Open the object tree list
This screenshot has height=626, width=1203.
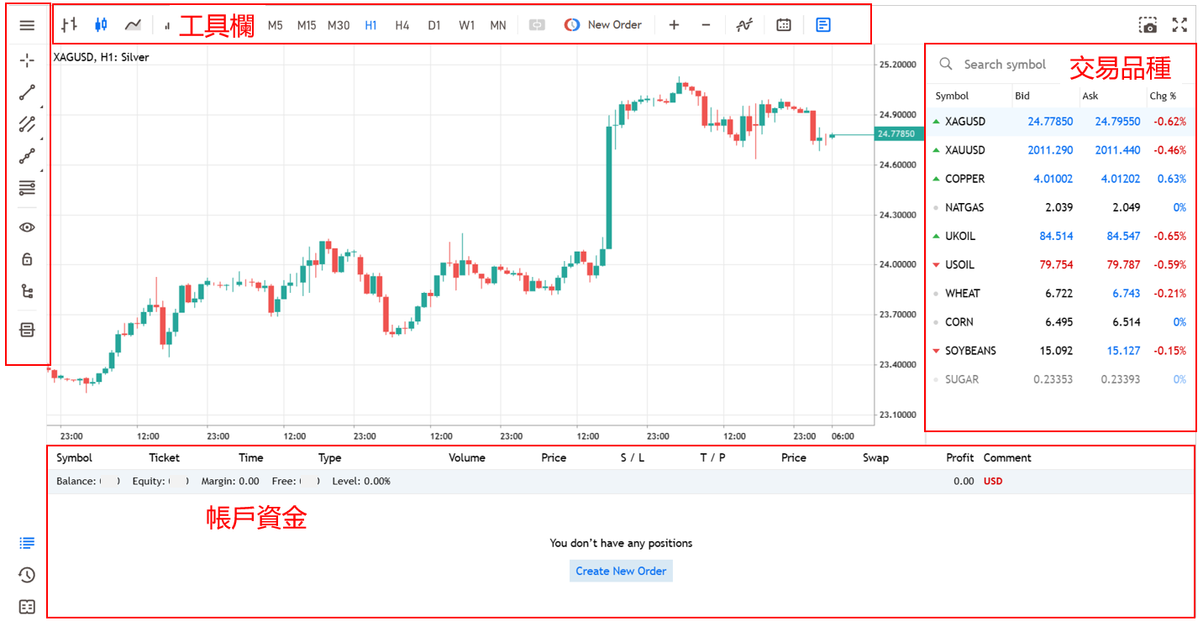click(27, 291)
